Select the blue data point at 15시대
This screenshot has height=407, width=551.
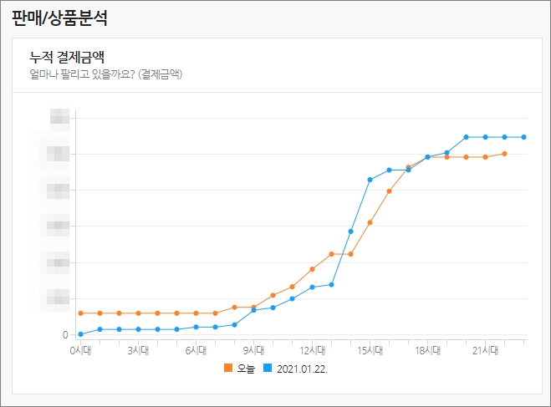(x=370, y=180)
